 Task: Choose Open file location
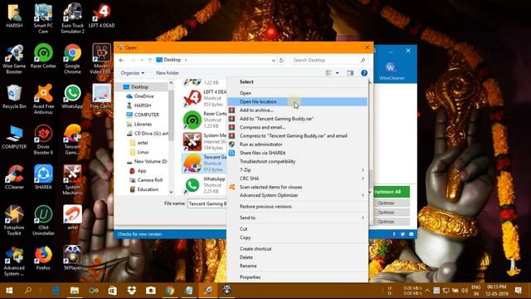click(x=297, y=101)
